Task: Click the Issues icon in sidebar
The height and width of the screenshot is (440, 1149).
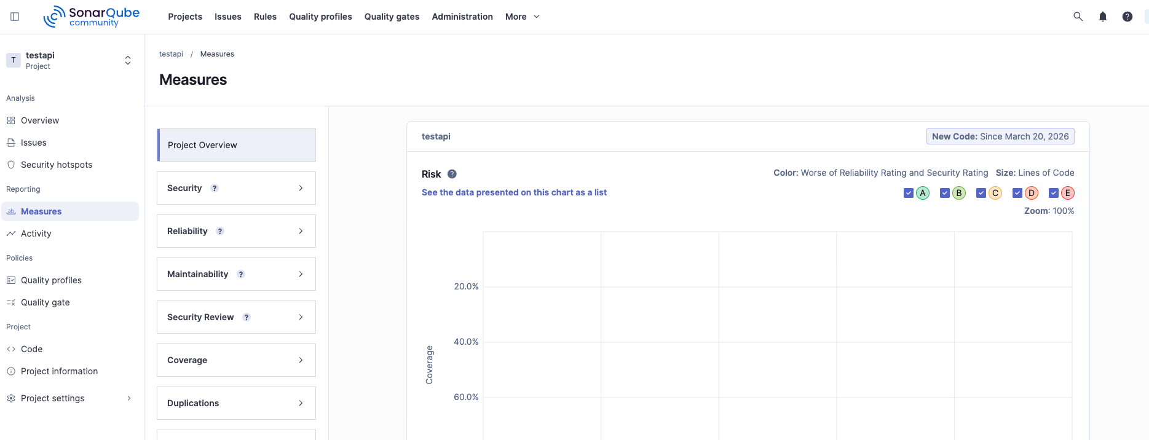Action: pos(11,143)
